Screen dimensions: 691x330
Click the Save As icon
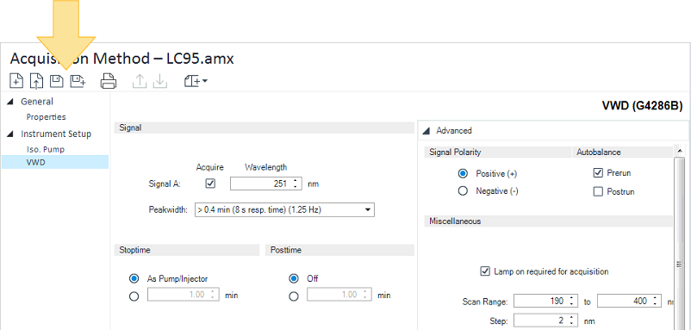click(78, 81)
